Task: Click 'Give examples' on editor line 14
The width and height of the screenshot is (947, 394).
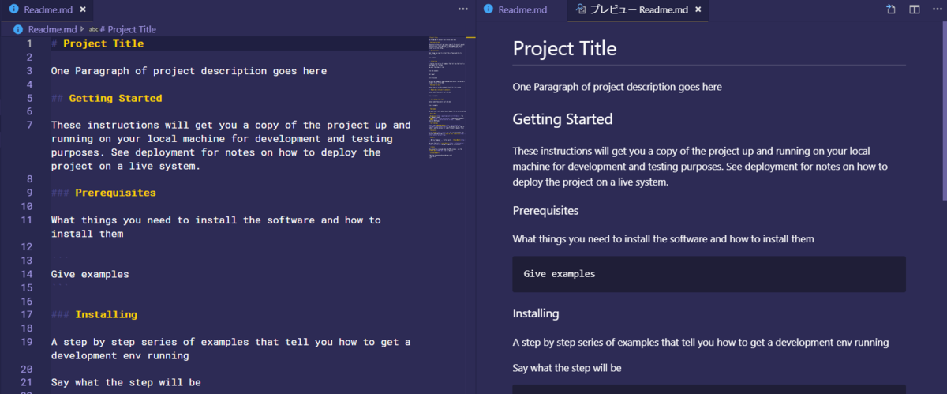Action: (x=90, y=274)
